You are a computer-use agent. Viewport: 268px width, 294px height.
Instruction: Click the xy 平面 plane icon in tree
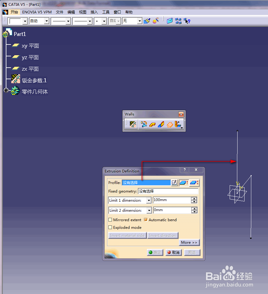point(16,45)
